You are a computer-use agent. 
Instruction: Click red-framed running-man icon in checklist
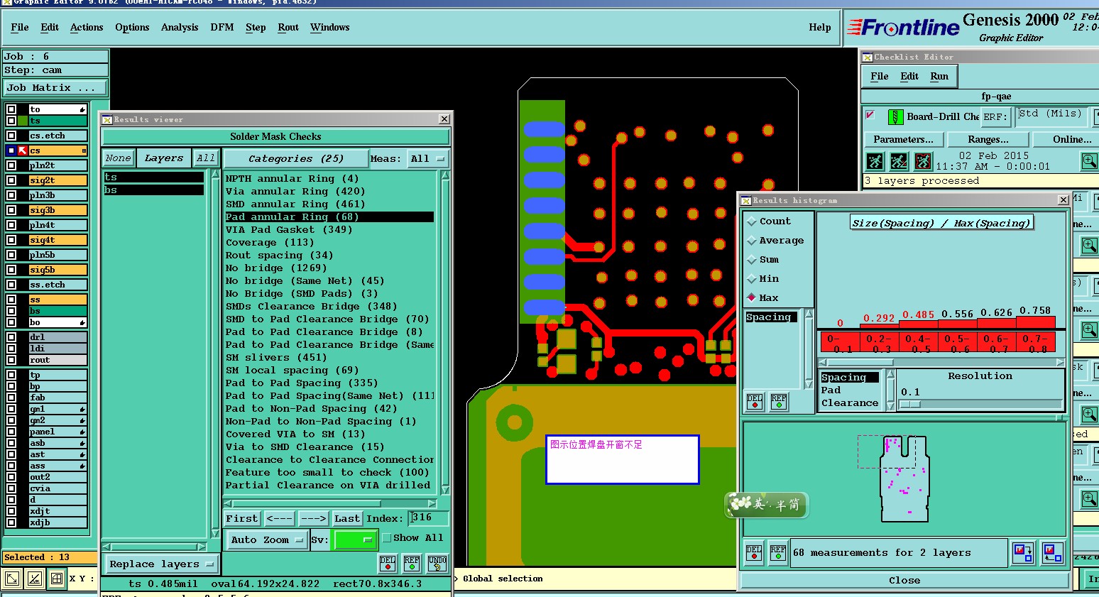[923, 162]
